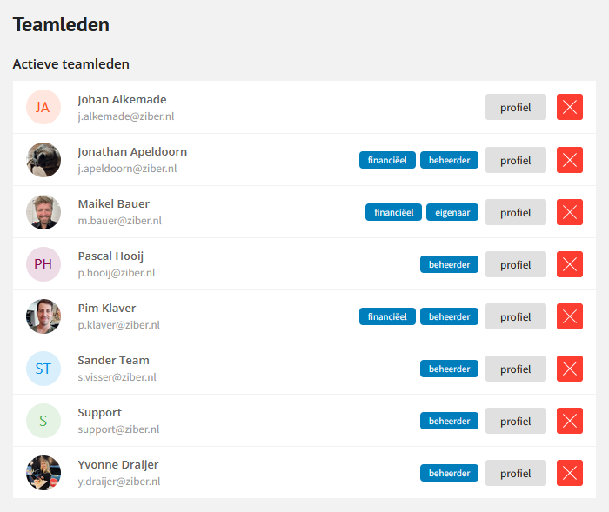609x512 pixels.
Task: Open Johan Alkemade's profiel button
Action: tap(515, 107)
